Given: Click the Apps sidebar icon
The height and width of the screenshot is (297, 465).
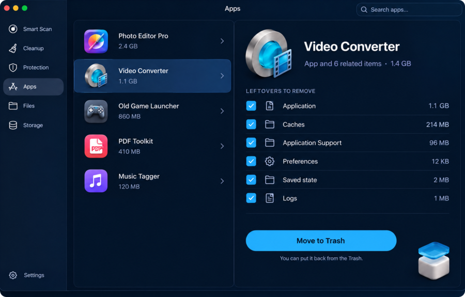Looking at the screenshot, I should coord(13,87).
